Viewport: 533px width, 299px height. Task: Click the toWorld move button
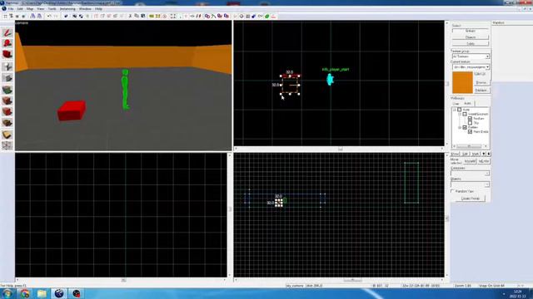470,161
